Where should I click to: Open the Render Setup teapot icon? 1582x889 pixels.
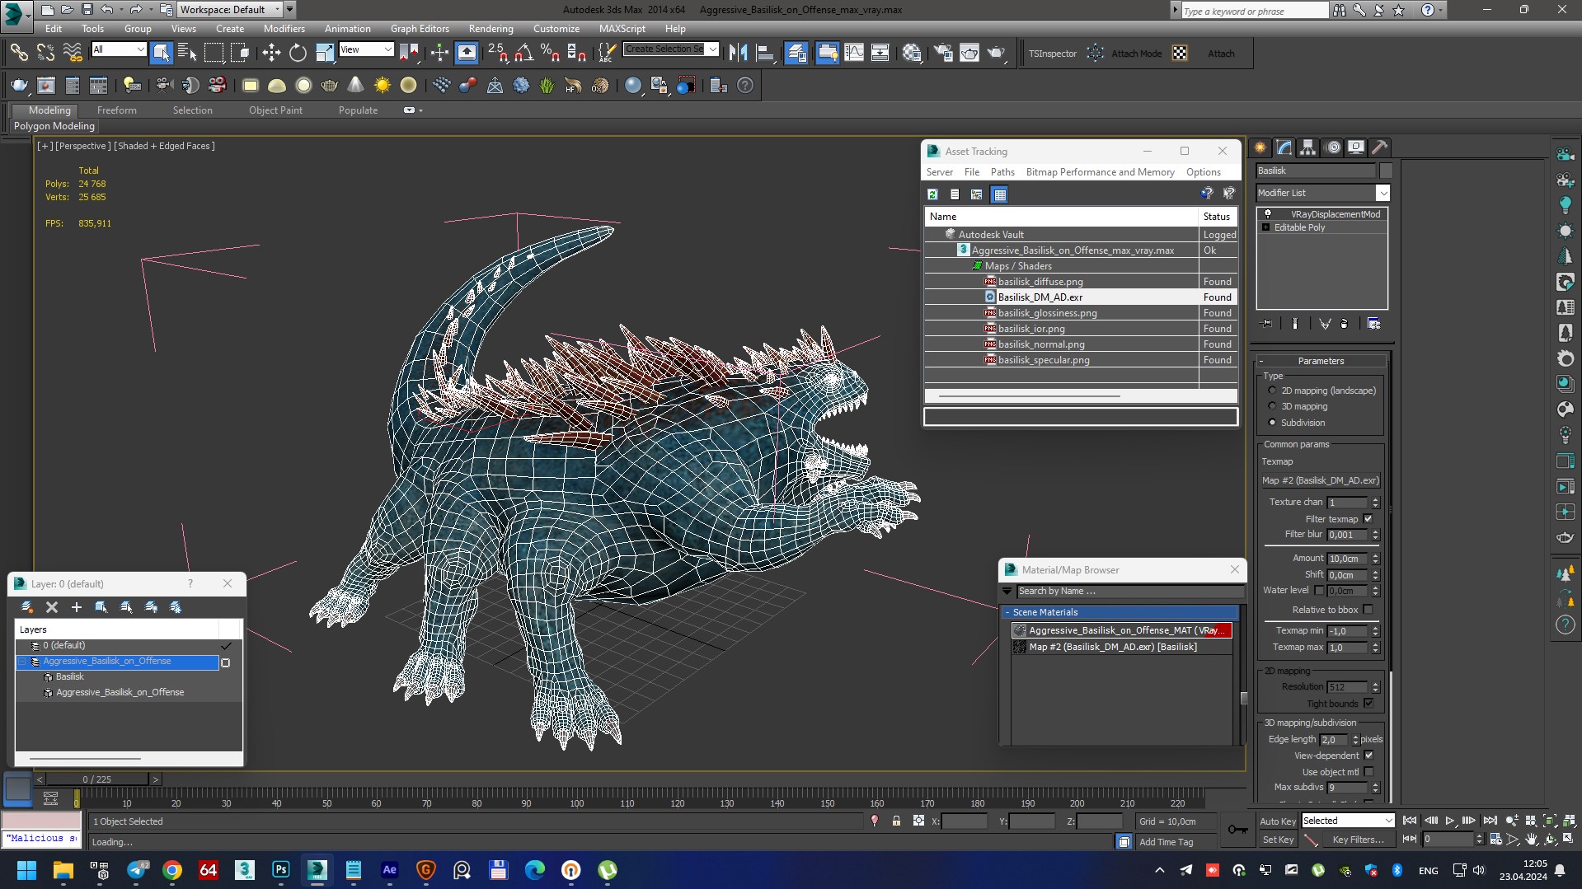943,53
